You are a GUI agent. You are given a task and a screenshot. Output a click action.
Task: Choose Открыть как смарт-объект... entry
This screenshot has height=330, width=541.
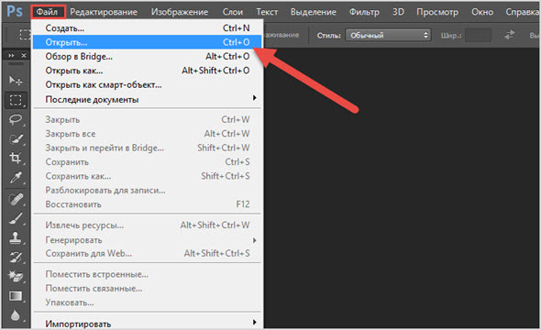pyautogui.click(x=147, y=84)
